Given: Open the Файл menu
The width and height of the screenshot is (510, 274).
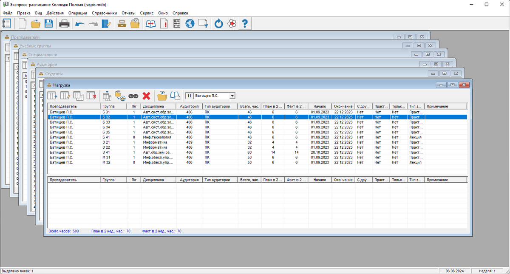Looking at the screenshot, I should (7, 13).
